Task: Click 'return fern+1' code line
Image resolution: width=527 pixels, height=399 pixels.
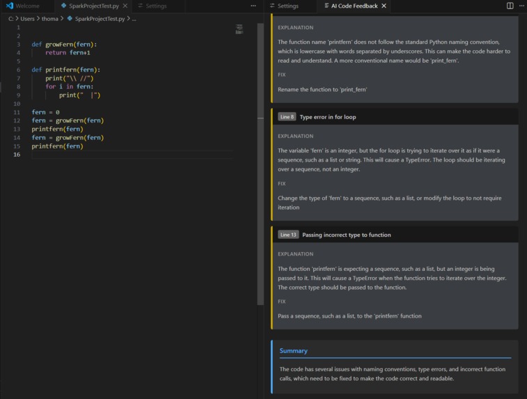Action: (68, 53)
